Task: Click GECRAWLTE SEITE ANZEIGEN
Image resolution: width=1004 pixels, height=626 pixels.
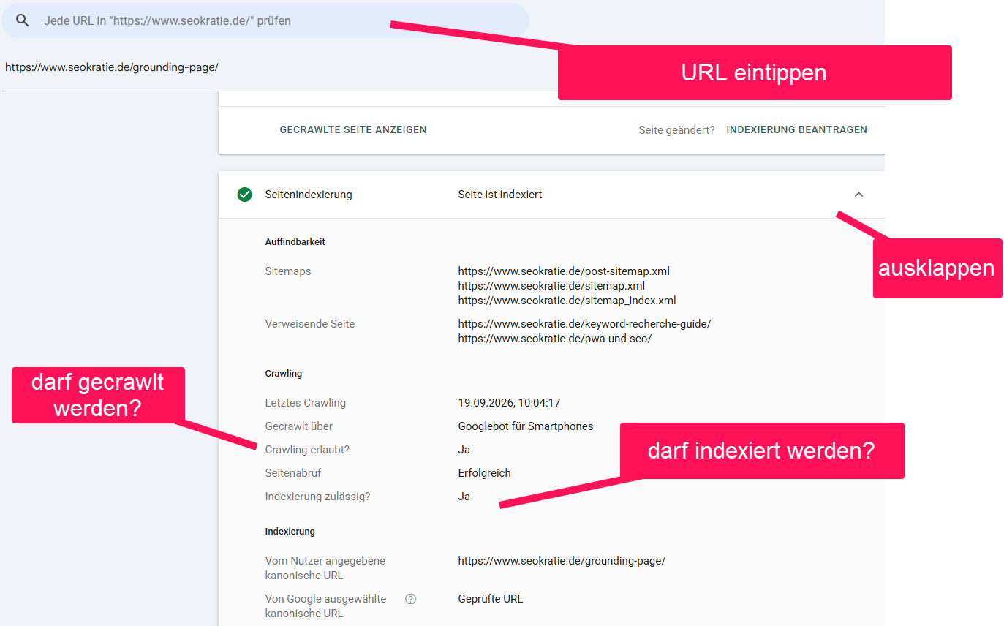Action: [x=353, y=129]
